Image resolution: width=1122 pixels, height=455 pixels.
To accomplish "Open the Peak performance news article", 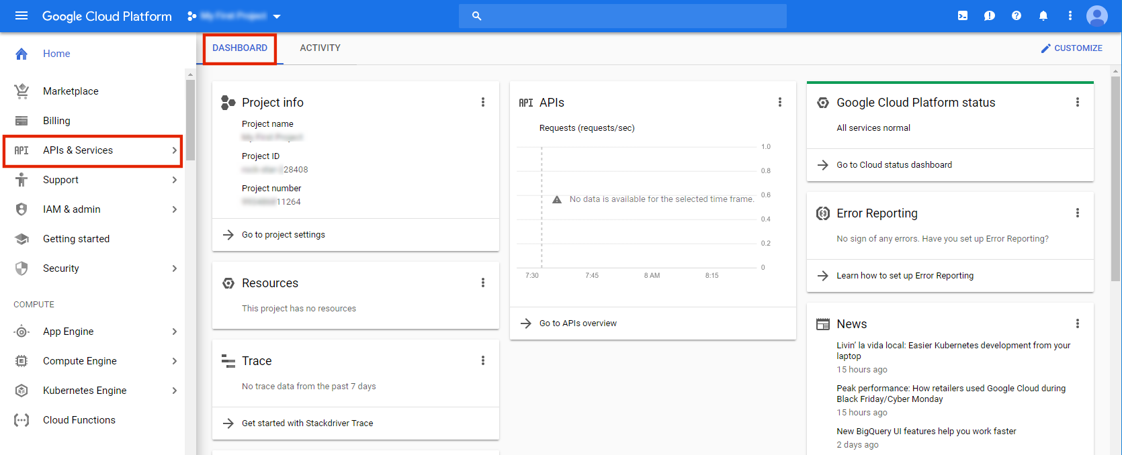I will [951, 394].
